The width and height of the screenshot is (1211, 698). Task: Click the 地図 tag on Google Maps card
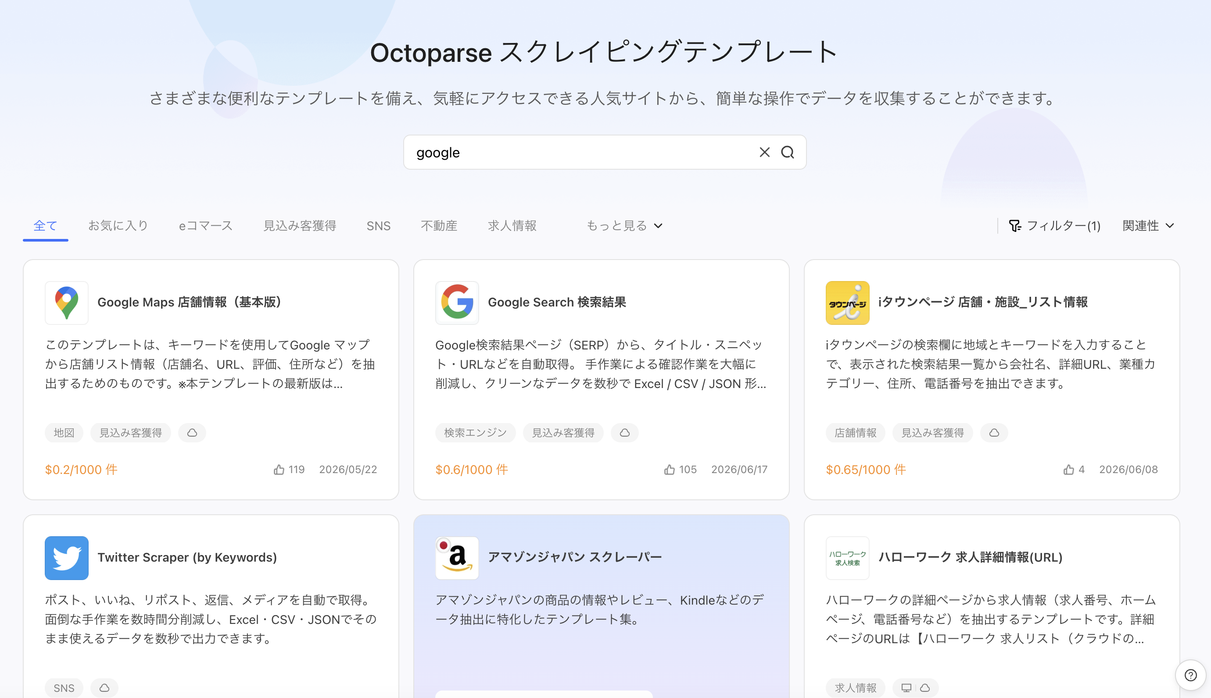(64, 432)
